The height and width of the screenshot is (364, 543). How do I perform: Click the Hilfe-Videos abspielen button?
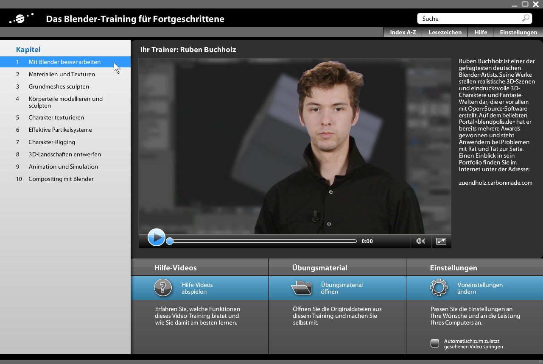point(197,288)
